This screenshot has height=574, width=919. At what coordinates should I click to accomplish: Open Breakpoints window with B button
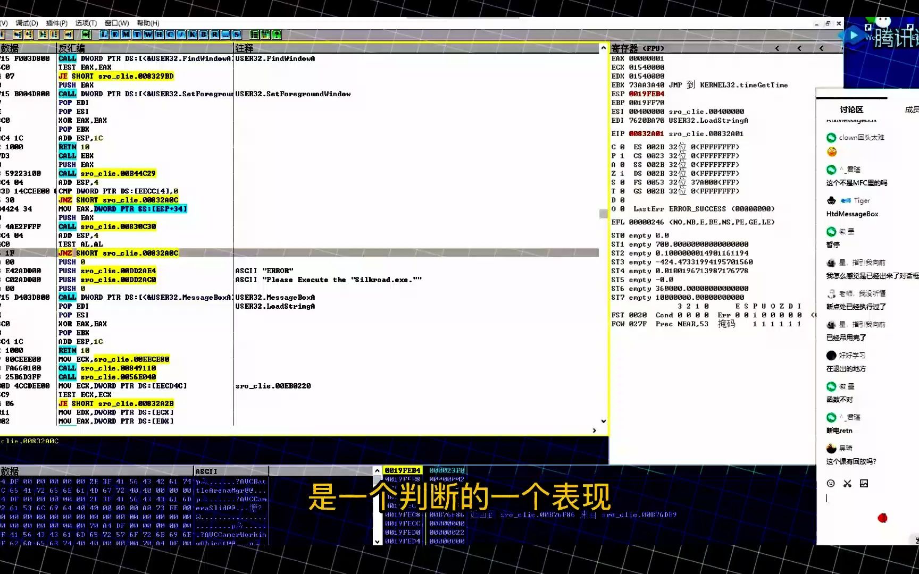(x=203, y=35)
